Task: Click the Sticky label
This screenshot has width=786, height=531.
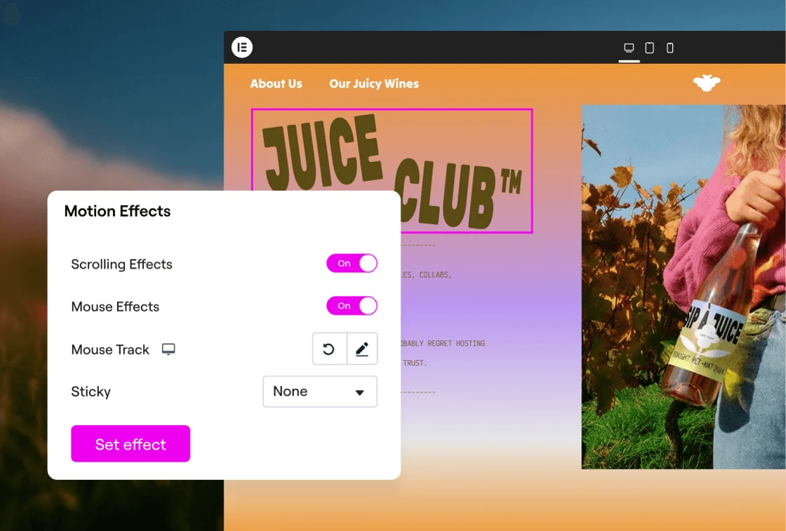Action: click(x=91, y=391)
